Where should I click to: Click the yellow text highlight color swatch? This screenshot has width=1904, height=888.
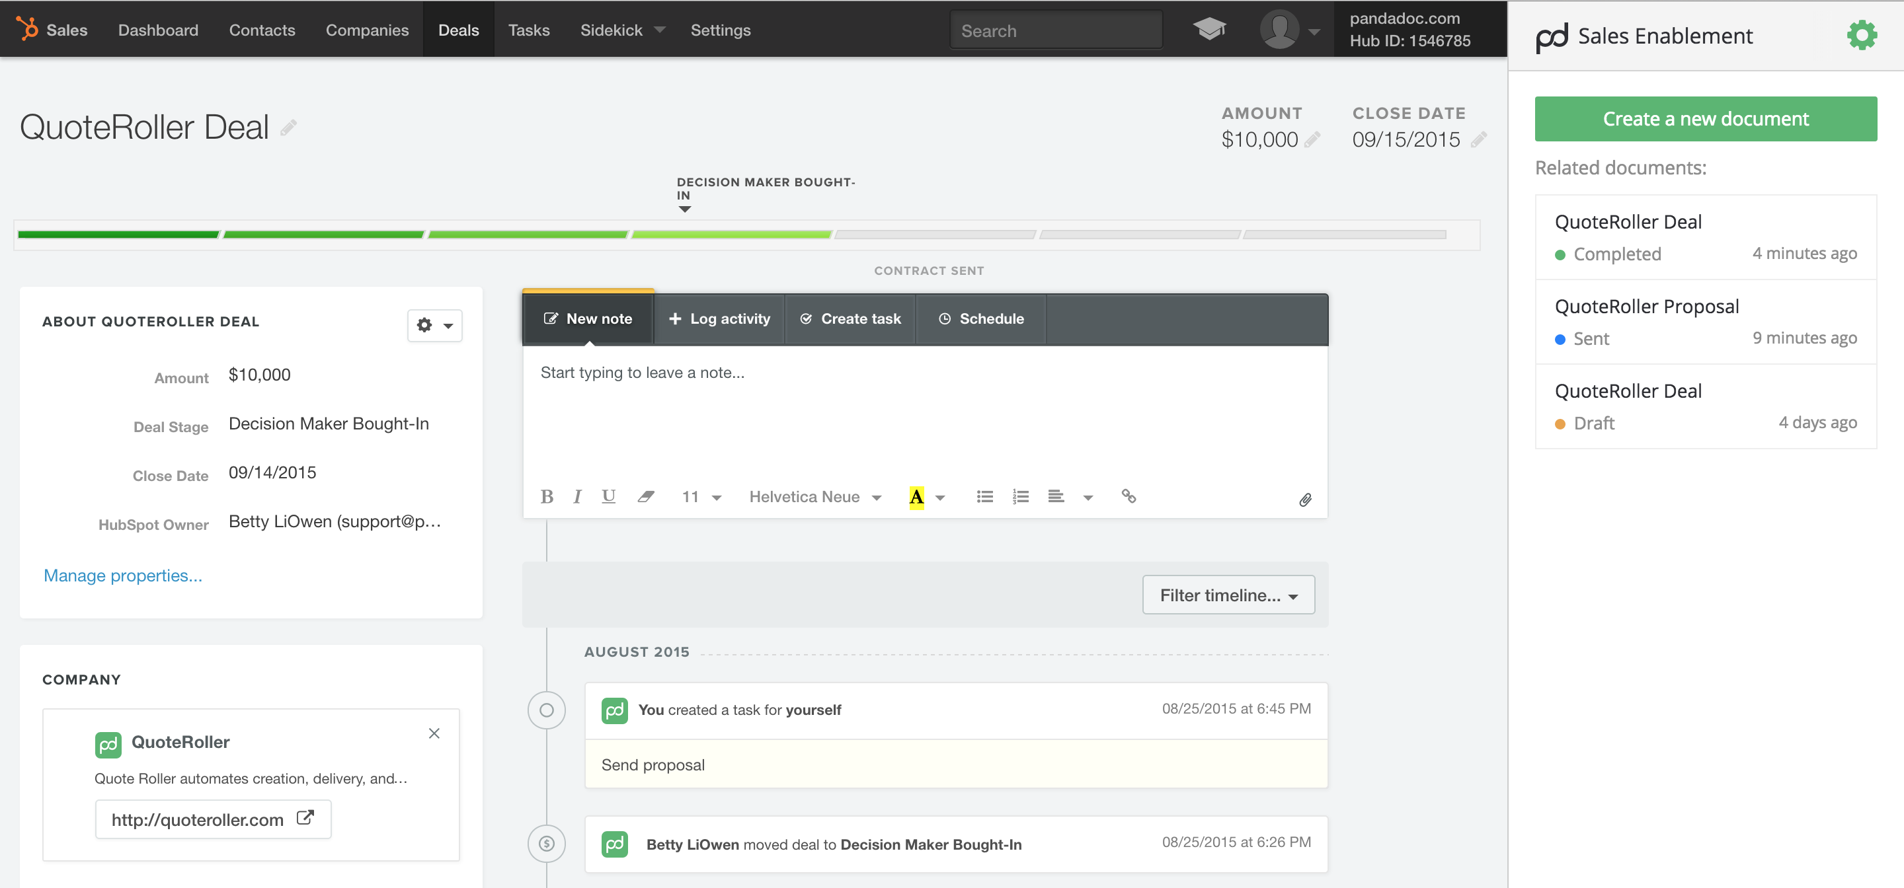coord(916,498)
